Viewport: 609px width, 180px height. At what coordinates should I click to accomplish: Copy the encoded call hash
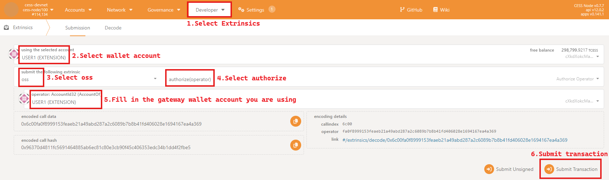[x=296, y=145]
